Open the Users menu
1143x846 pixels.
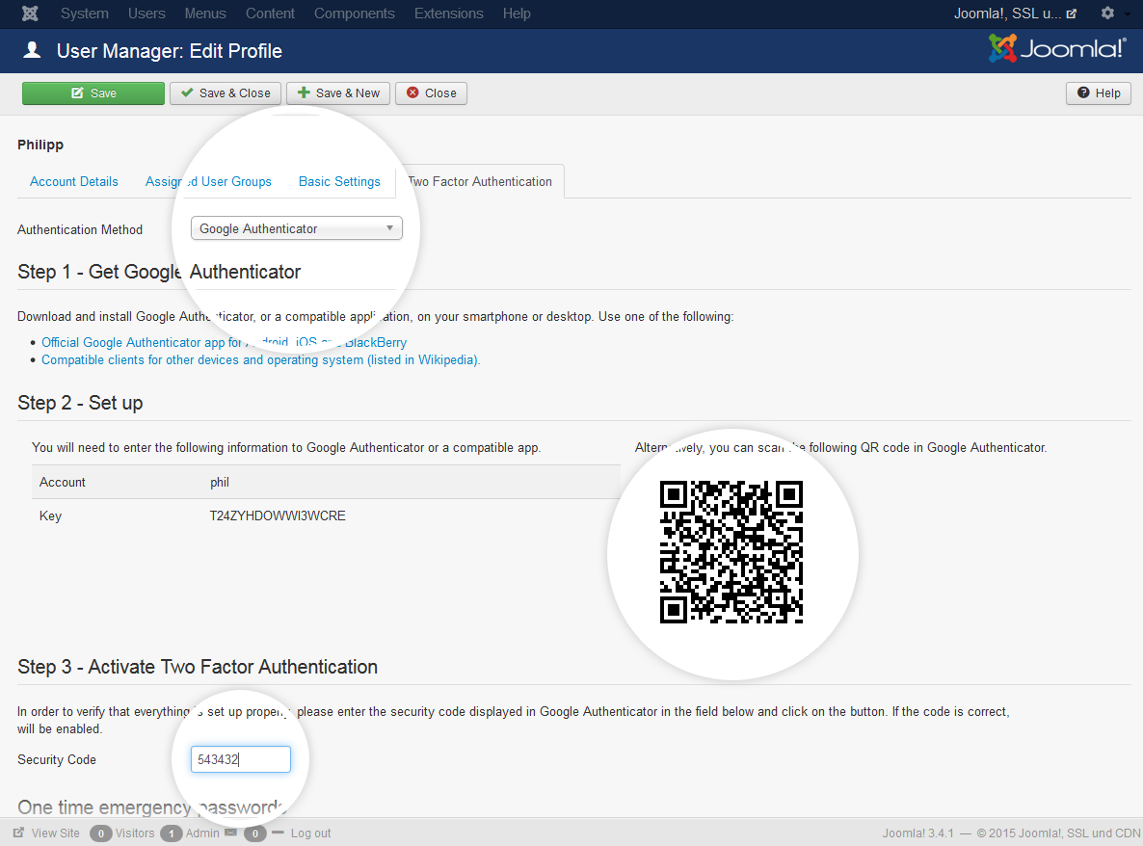pos(146,13)
